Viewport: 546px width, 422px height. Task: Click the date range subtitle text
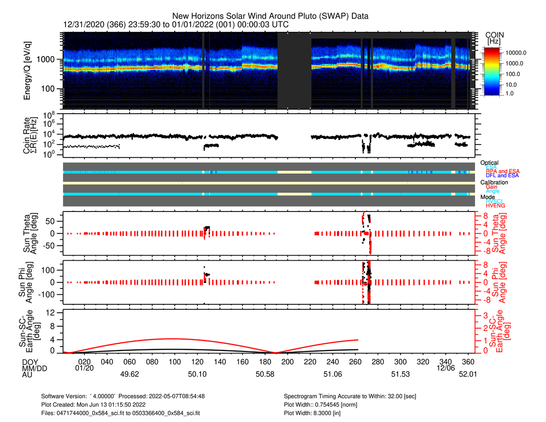176,24
